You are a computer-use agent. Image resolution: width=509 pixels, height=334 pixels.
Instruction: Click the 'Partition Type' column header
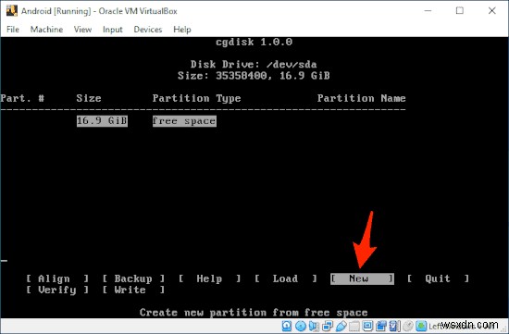[197, 98]
